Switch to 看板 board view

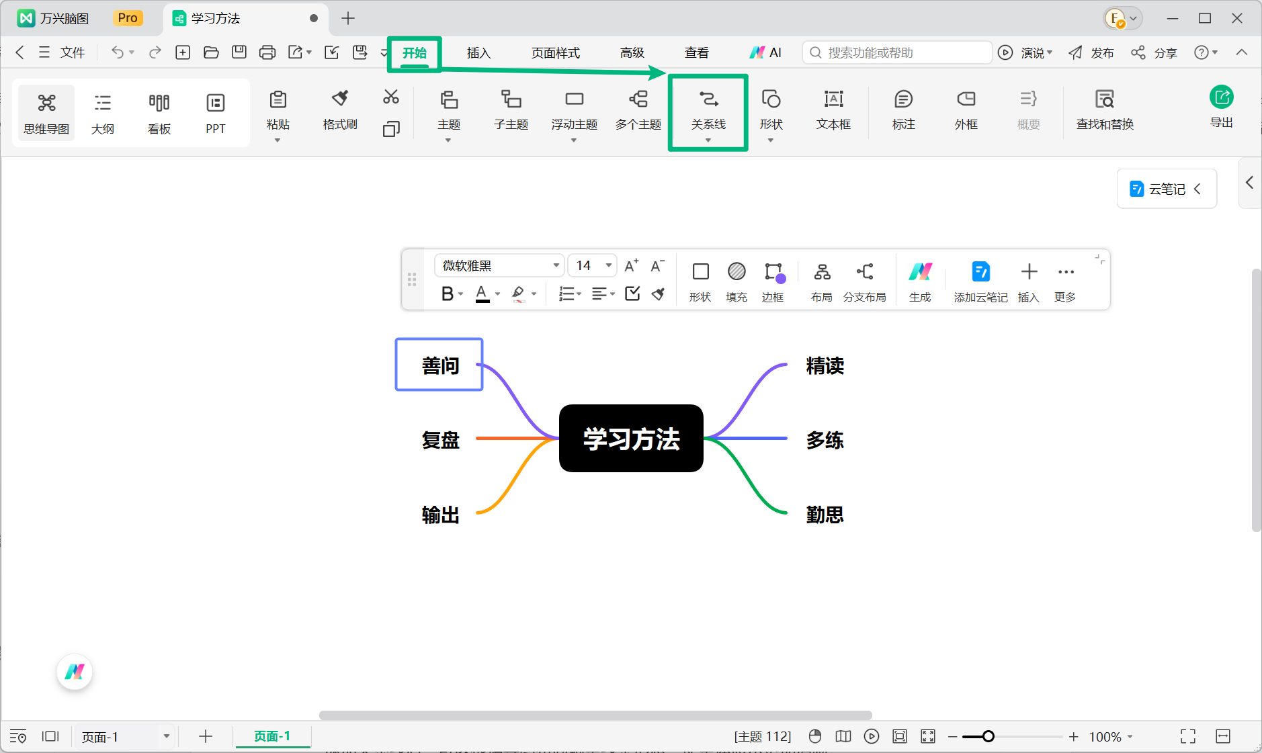pyautogui.click(x=159, y=113)
